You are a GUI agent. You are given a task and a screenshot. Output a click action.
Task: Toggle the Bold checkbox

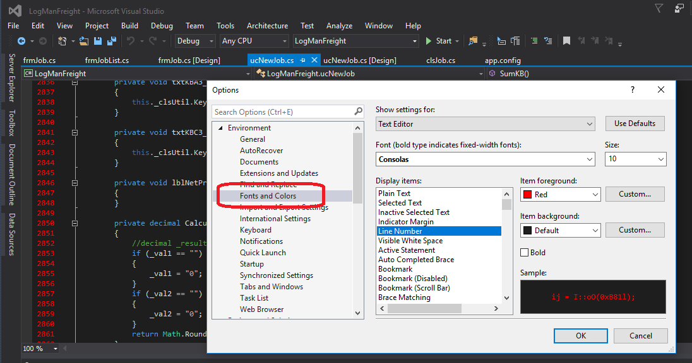tap(524, 253)
